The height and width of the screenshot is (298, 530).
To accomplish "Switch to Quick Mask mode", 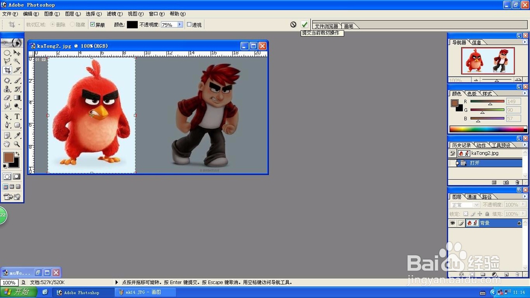I will 16,177.
